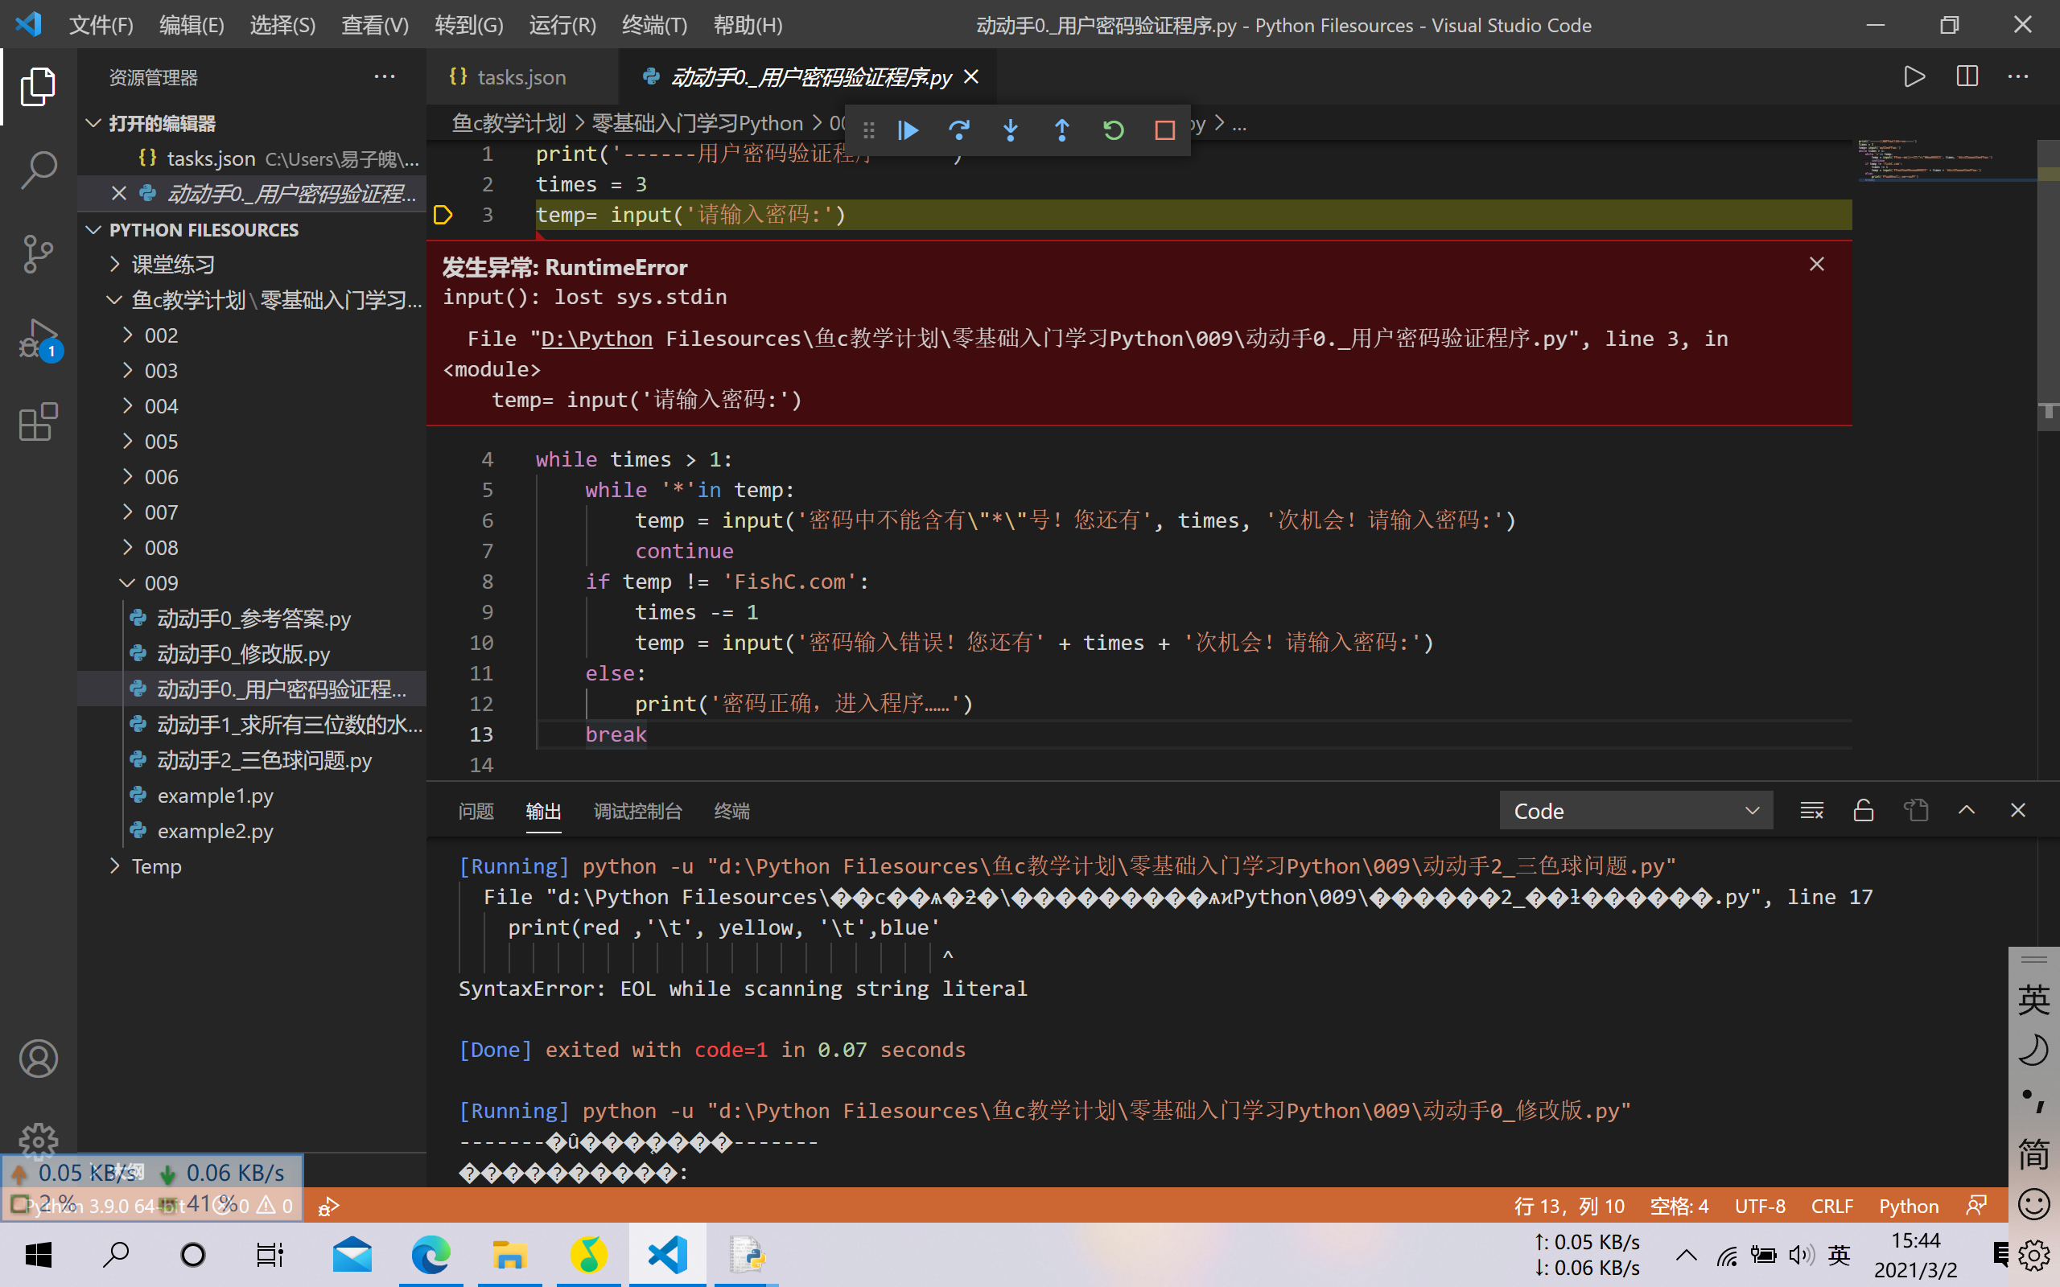This screenshot has width=2060, height=1287.
Task: Toggle output scroll lock icon
Action: (x=1864, y=810)
